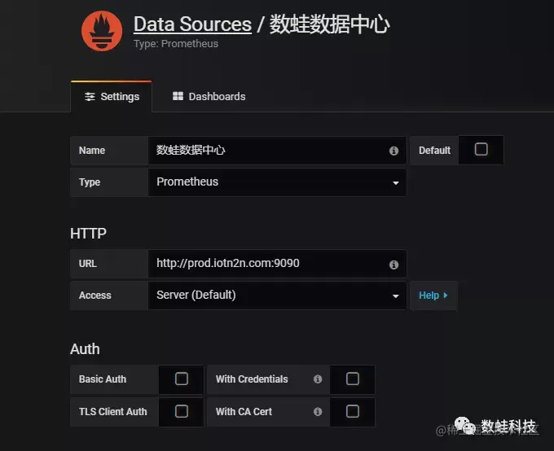Open the Access dropdown showing Server (Default)
Screen dimensions: 554x451
[277, 296]
